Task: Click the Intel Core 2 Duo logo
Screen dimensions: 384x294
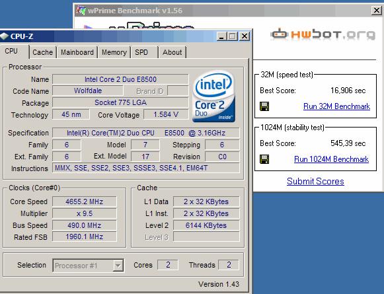Action: point(213,96)
